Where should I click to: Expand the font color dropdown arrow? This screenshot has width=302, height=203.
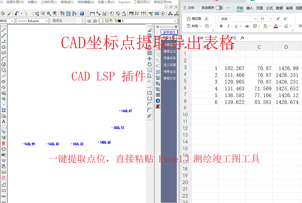tap(280, 26)
